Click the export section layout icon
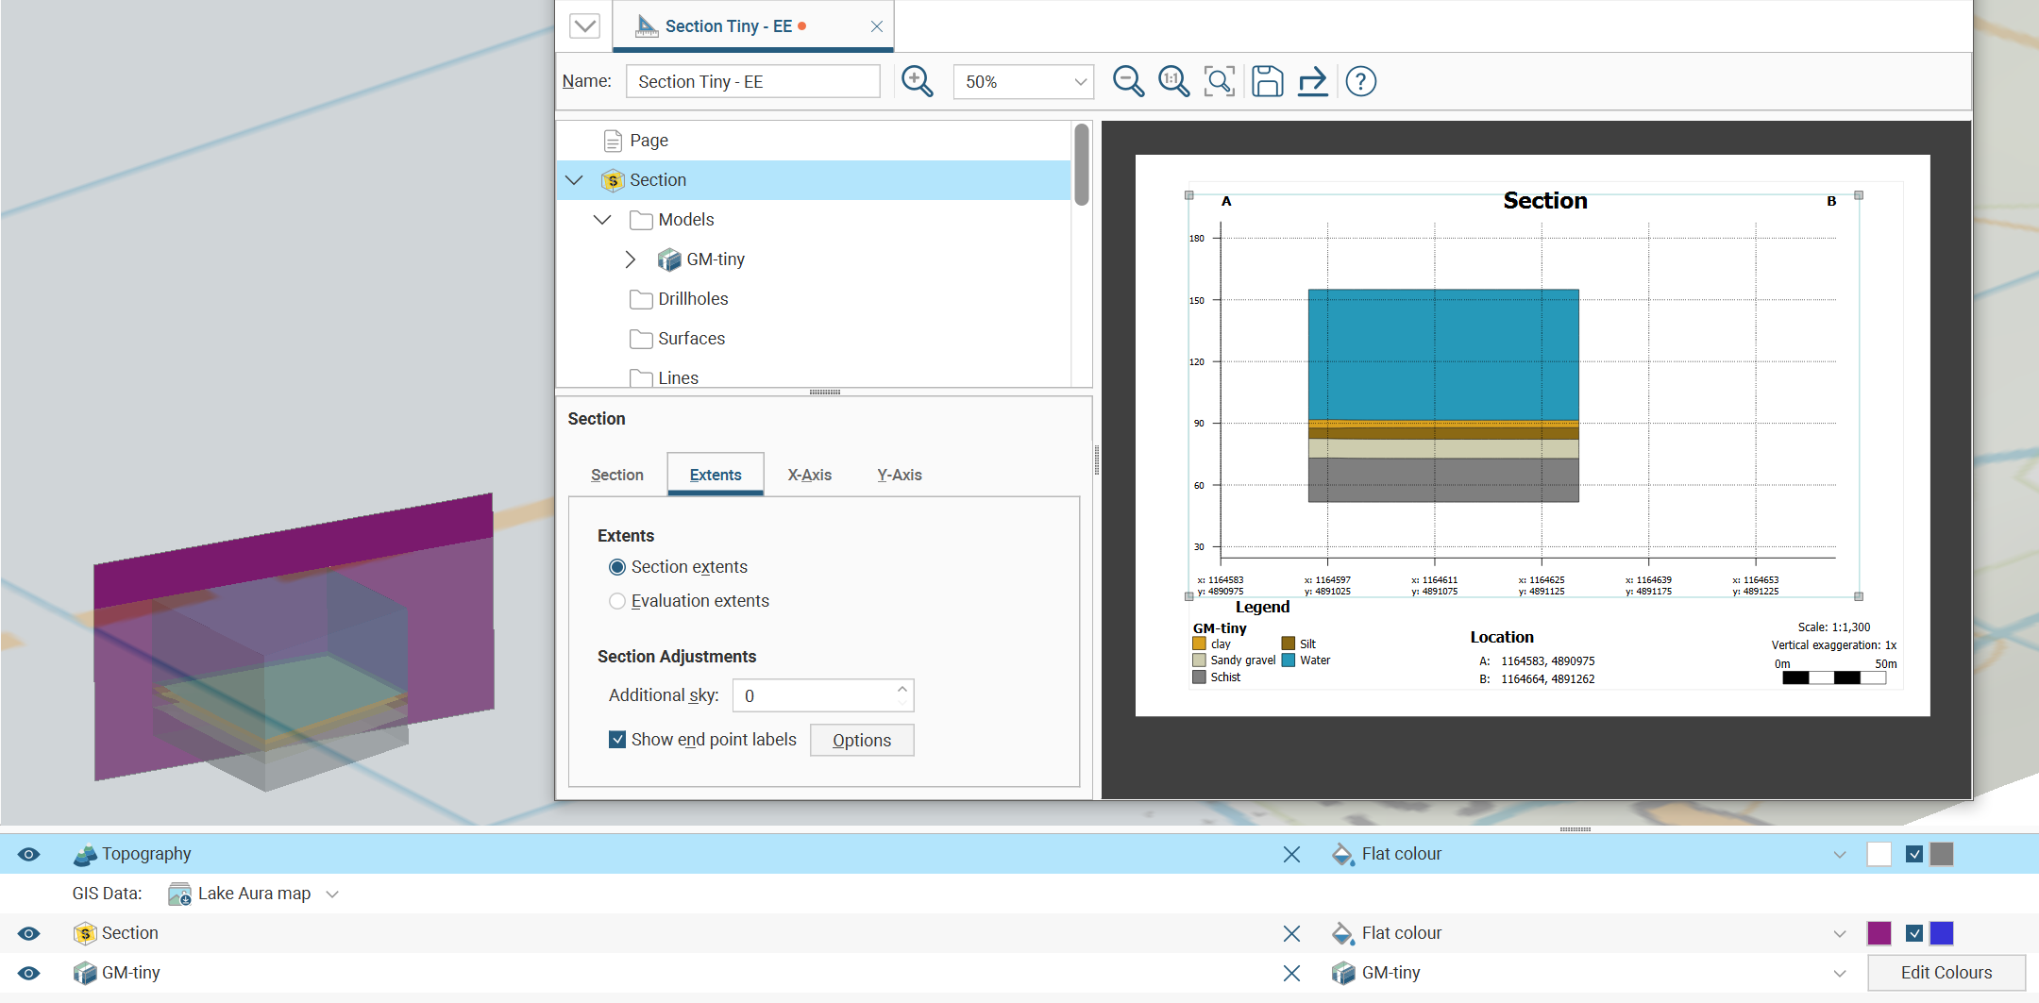Viewport: 2039px width, 1003px height. coord(1312,81)
